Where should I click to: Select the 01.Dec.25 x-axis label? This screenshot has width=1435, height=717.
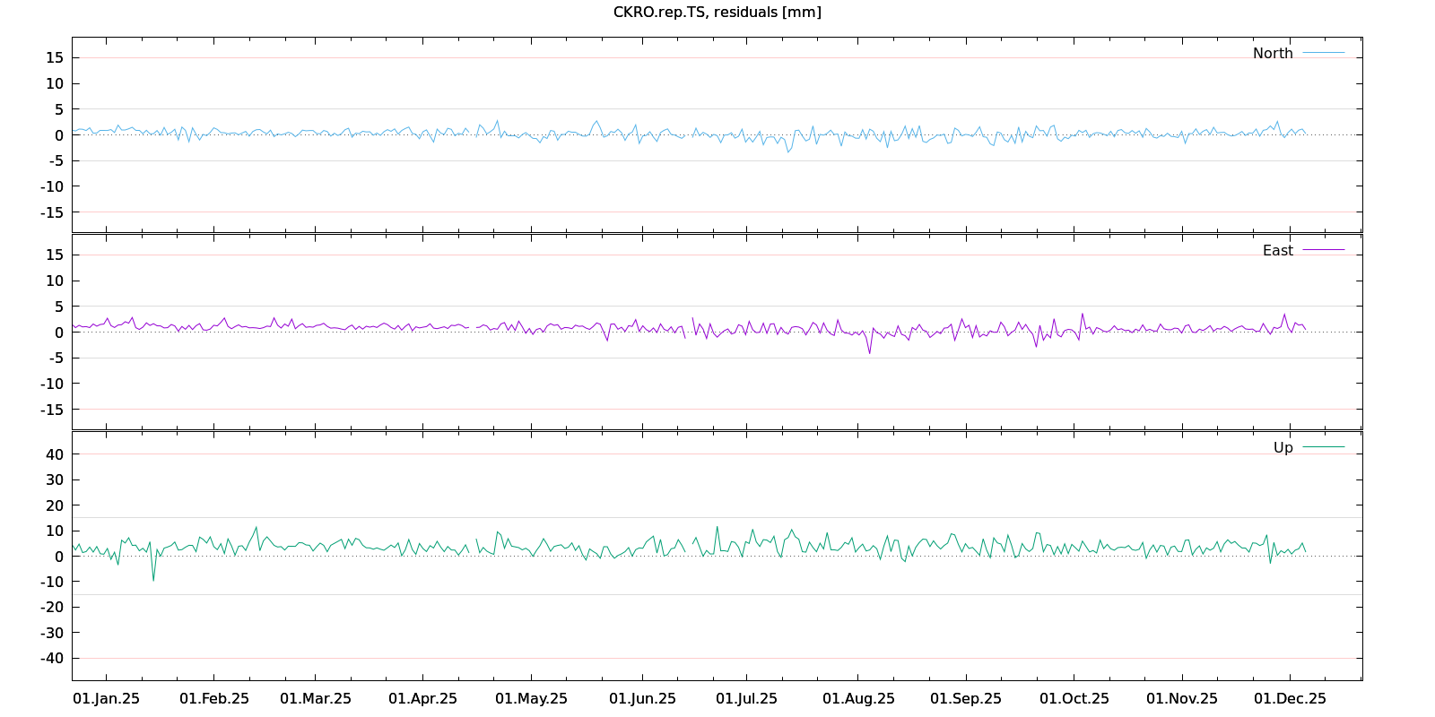1290,698
